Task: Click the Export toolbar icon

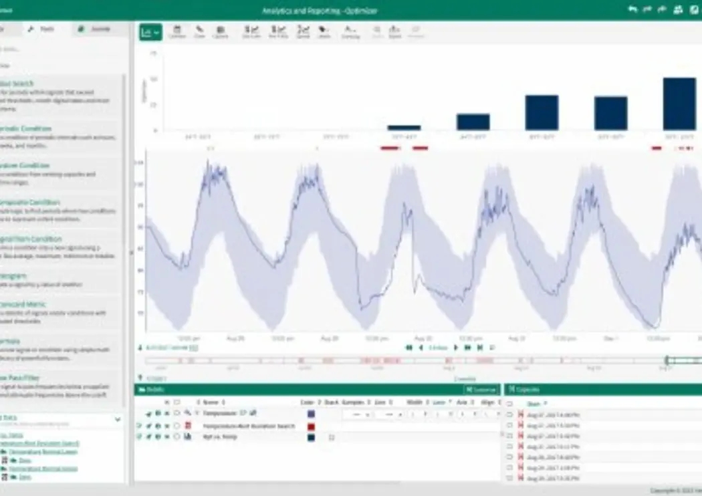Action: (x=394, y=31)
